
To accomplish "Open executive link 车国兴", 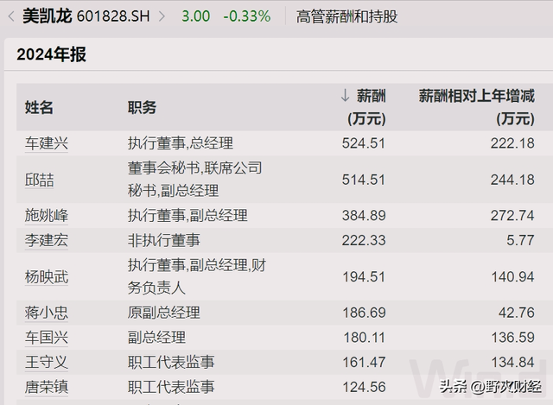I will tap(46, 338).
